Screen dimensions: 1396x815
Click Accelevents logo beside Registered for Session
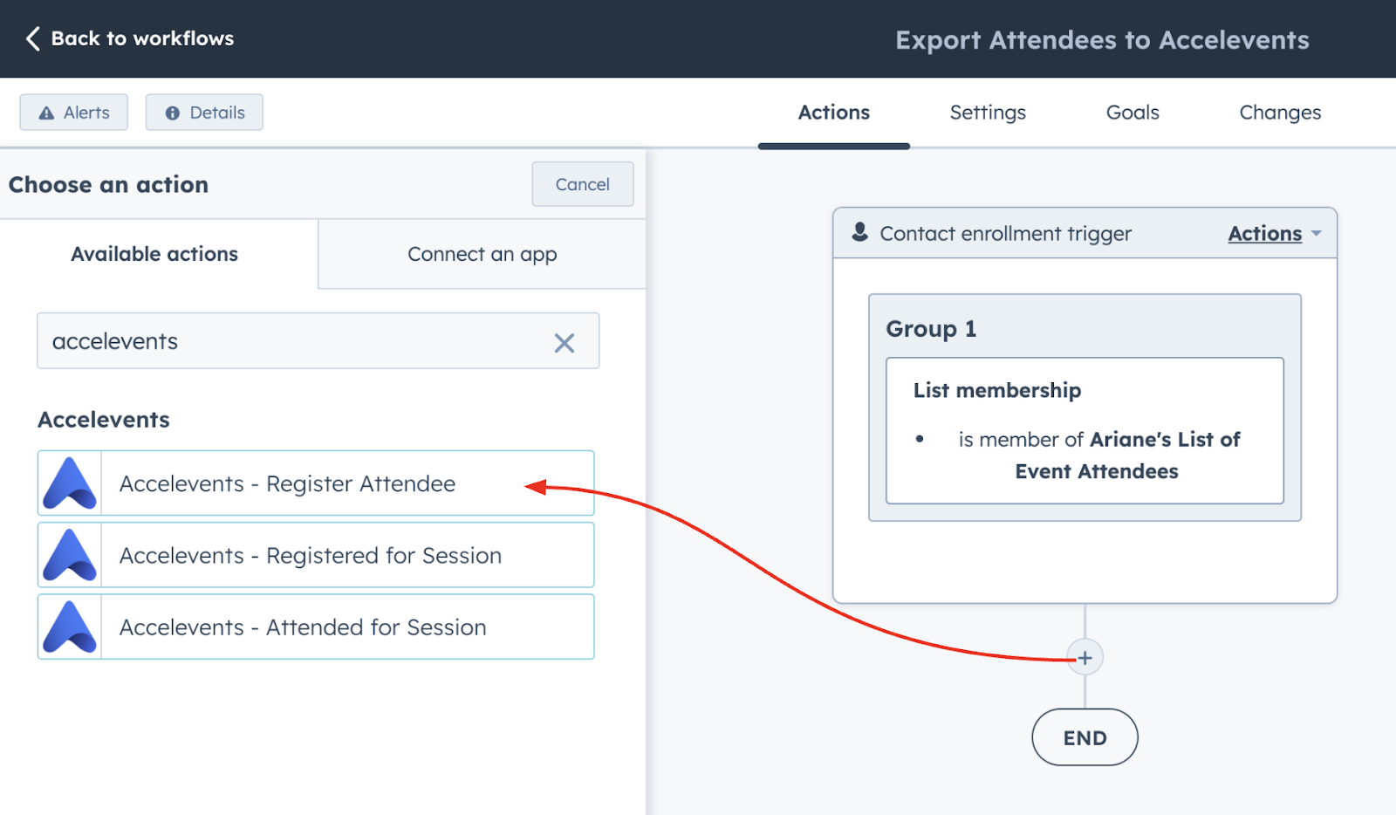point(70,555)
